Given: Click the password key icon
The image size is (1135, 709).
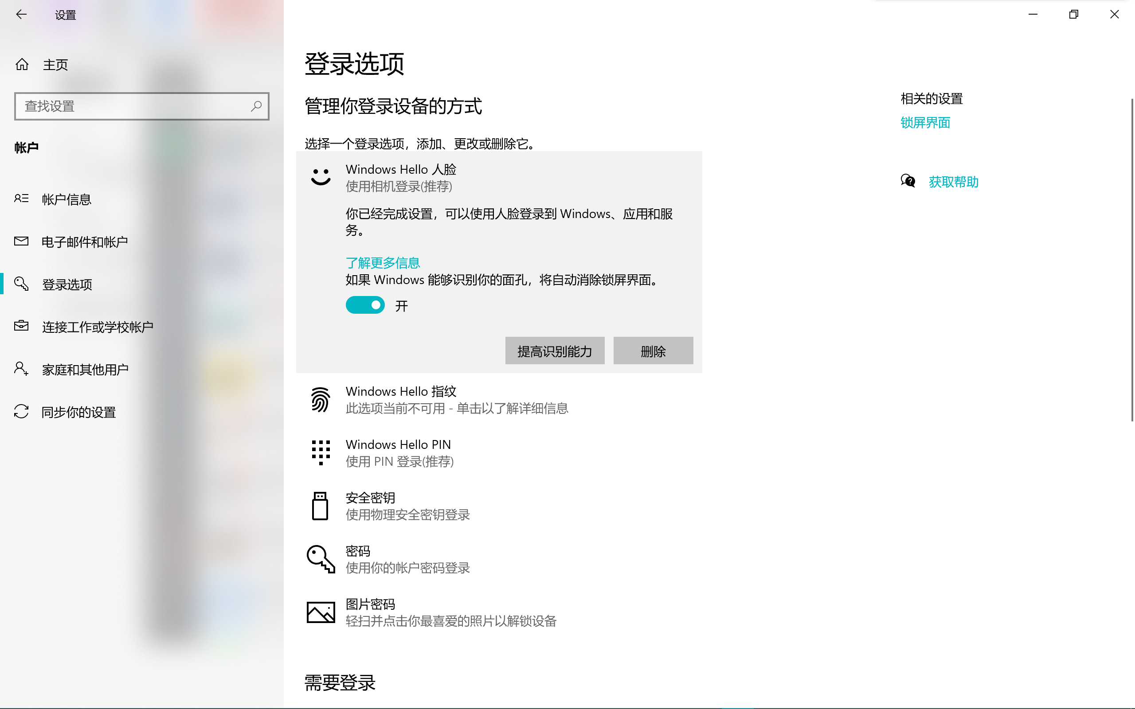Looking at the screenshot, I should [321, 559].
